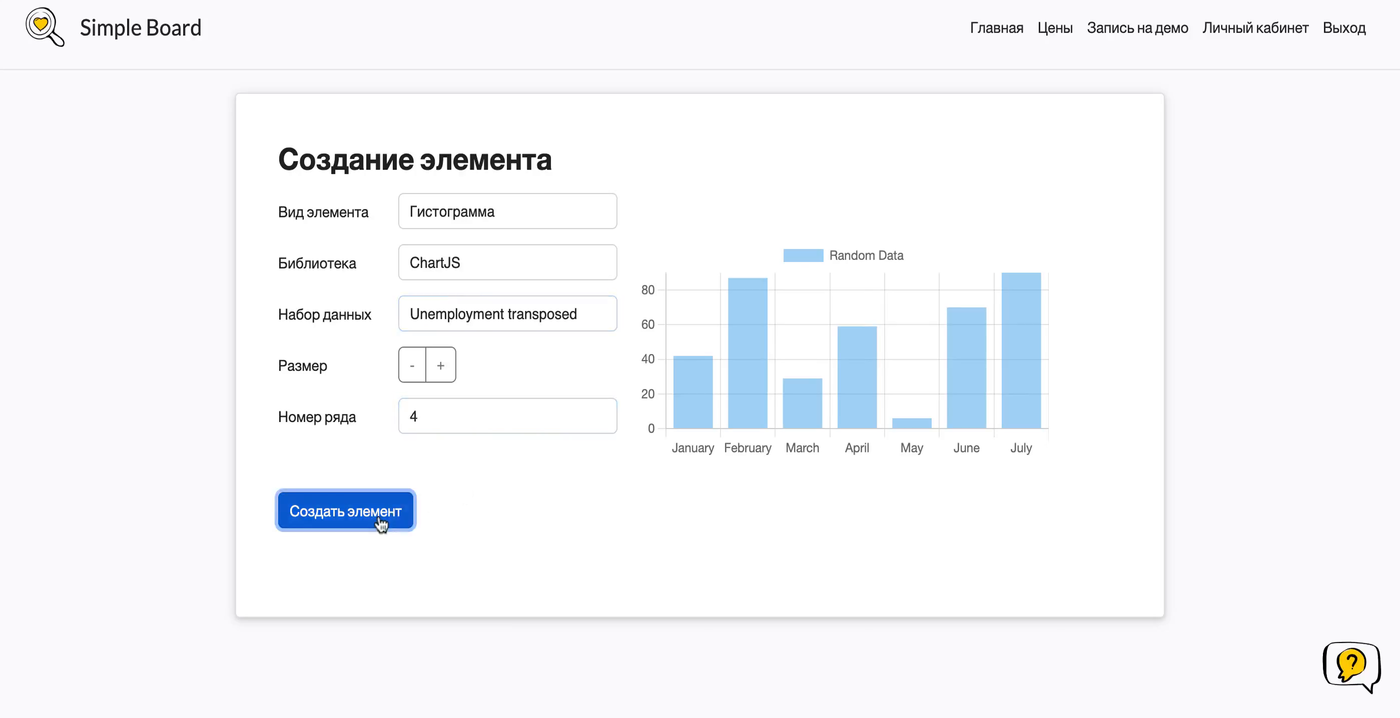Click the Random Data legend label

866,255
